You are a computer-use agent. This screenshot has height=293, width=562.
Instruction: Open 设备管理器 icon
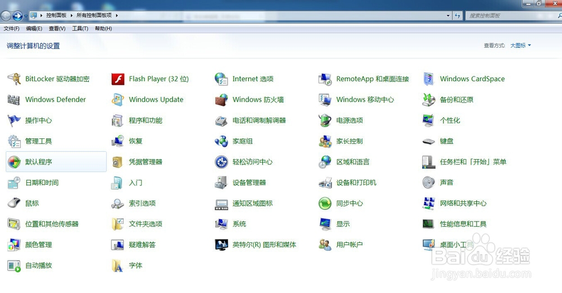[221, 183]
